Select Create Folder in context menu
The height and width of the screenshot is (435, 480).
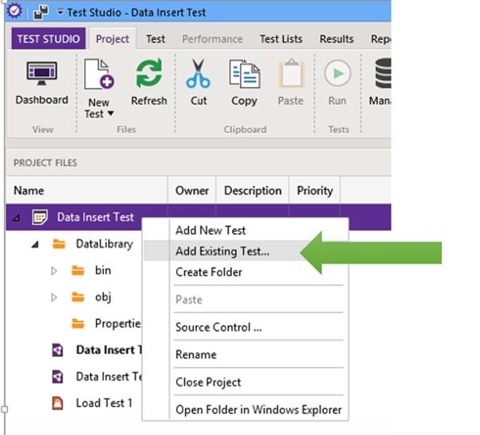[209, 272]
